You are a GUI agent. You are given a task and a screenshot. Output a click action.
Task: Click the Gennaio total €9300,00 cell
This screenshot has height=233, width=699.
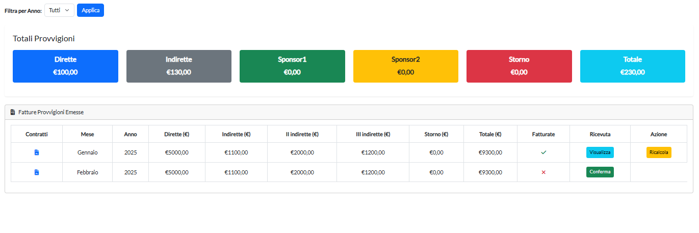click(x=490, y=152)
